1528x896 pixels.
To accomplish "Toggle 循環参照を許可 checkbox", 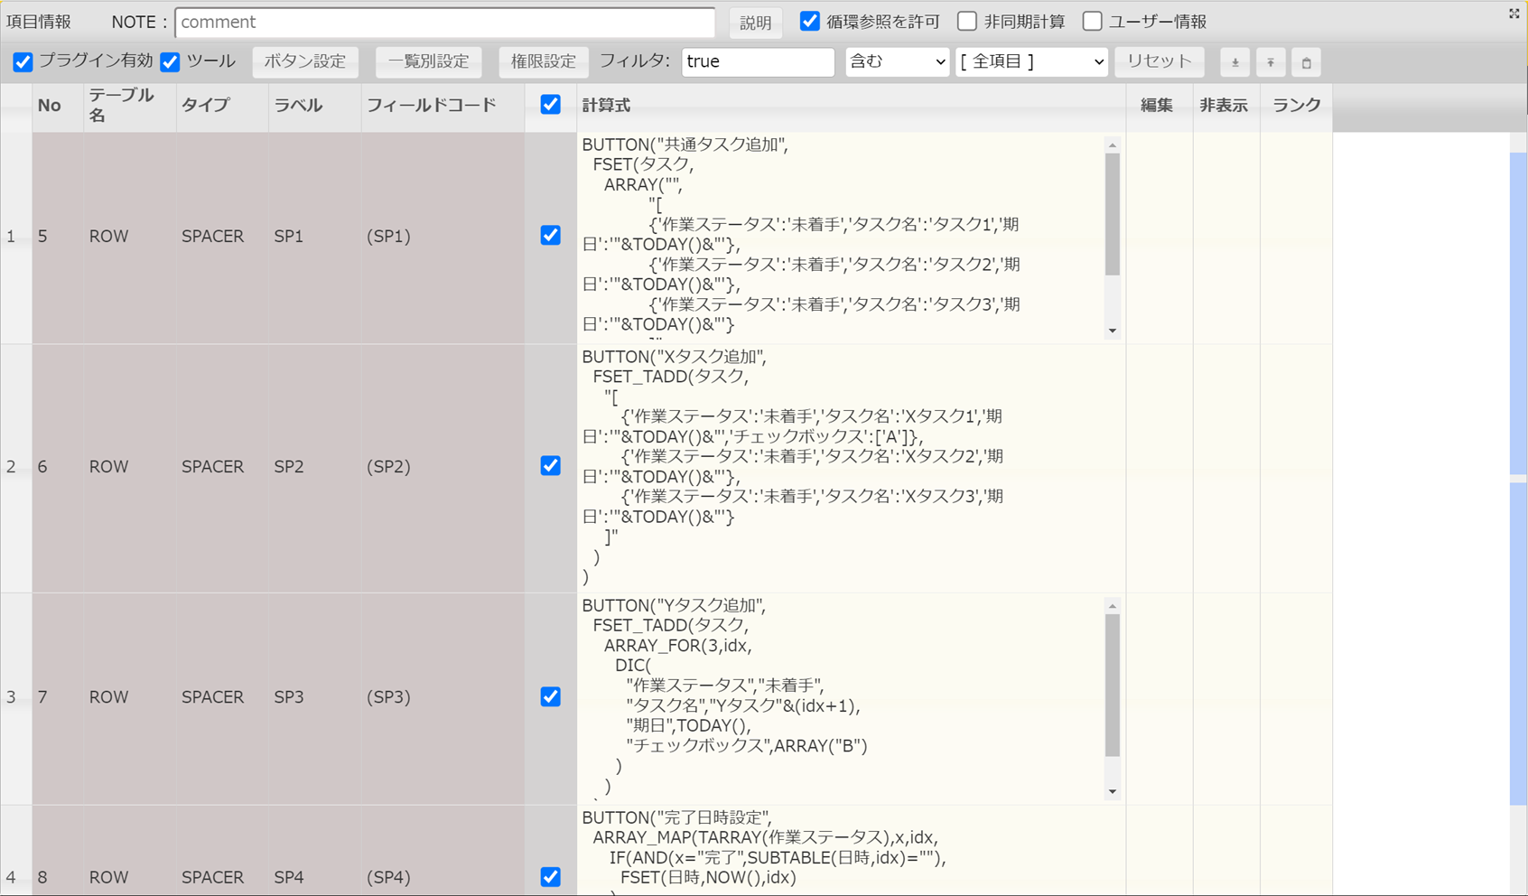I will [x=810, y=21].
